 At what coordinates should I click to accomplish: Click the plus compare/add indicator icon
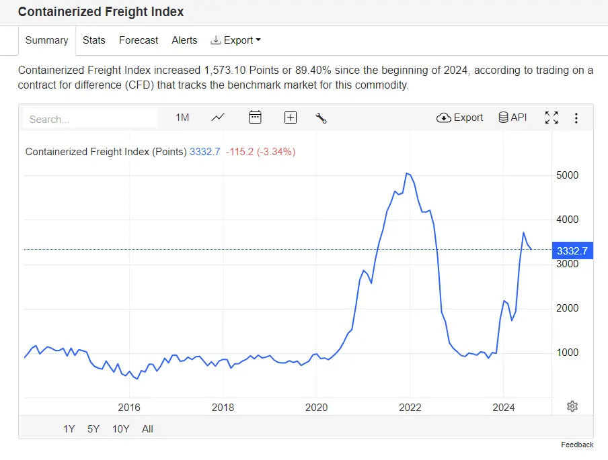point(291,118)
